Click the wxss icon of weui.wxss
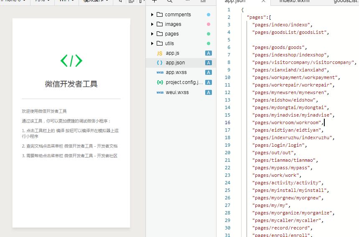The image size is (359, 237). click(160, 92)
